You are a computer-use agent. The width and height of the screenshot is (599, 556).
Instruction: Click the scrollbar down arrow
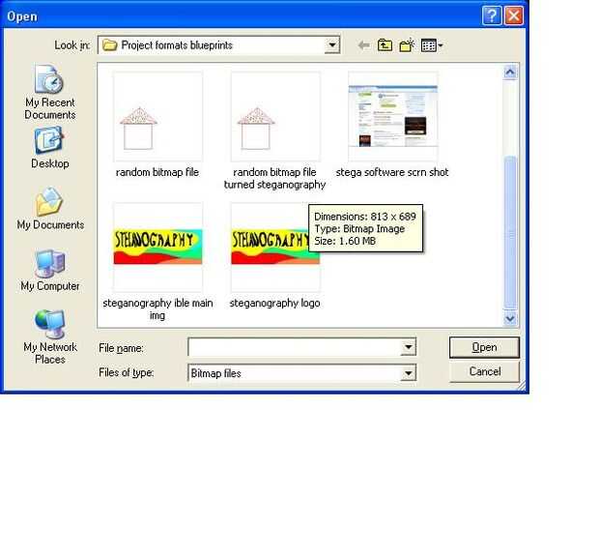(x=510, y=318)
